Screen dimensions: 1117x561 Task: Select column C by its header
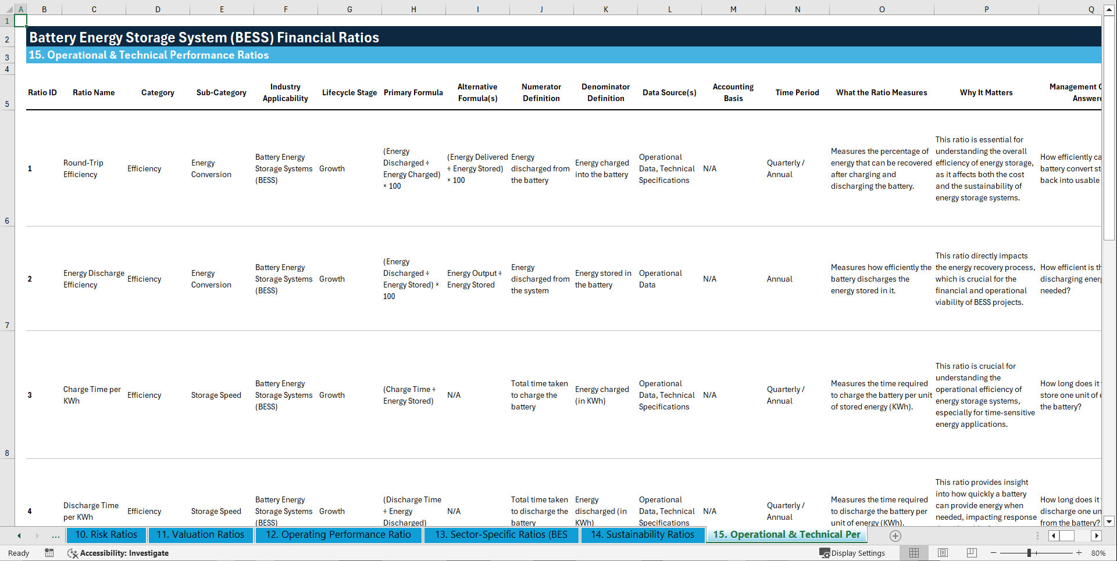pos(93,9)
